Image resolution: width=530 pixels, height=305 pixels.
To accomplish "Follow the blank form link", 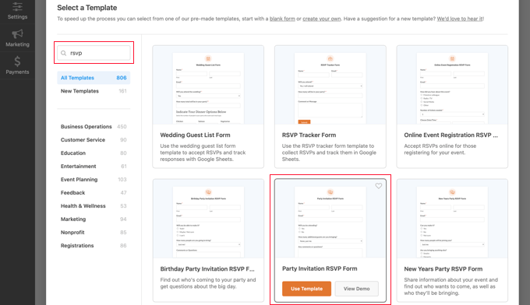I will (282, 19).
